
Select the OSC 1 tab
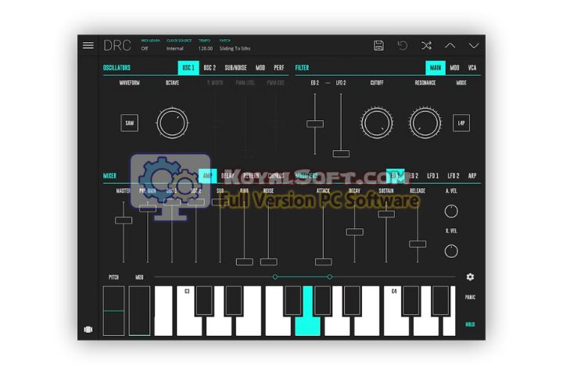point(188,68)
